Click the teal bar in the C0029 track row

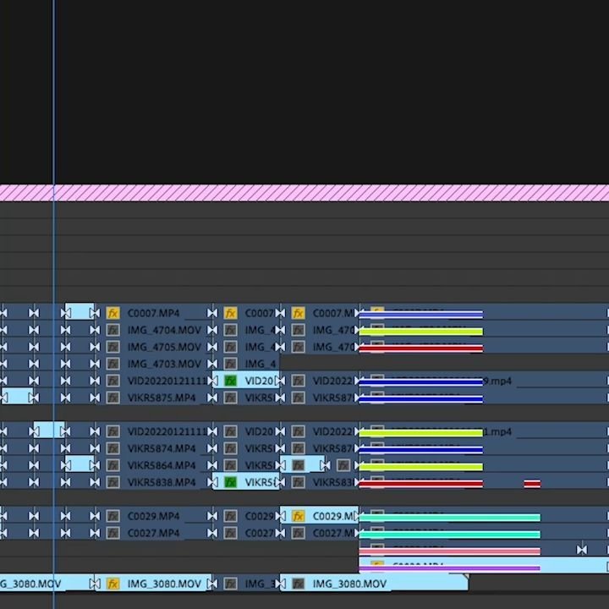coord(448,518)
